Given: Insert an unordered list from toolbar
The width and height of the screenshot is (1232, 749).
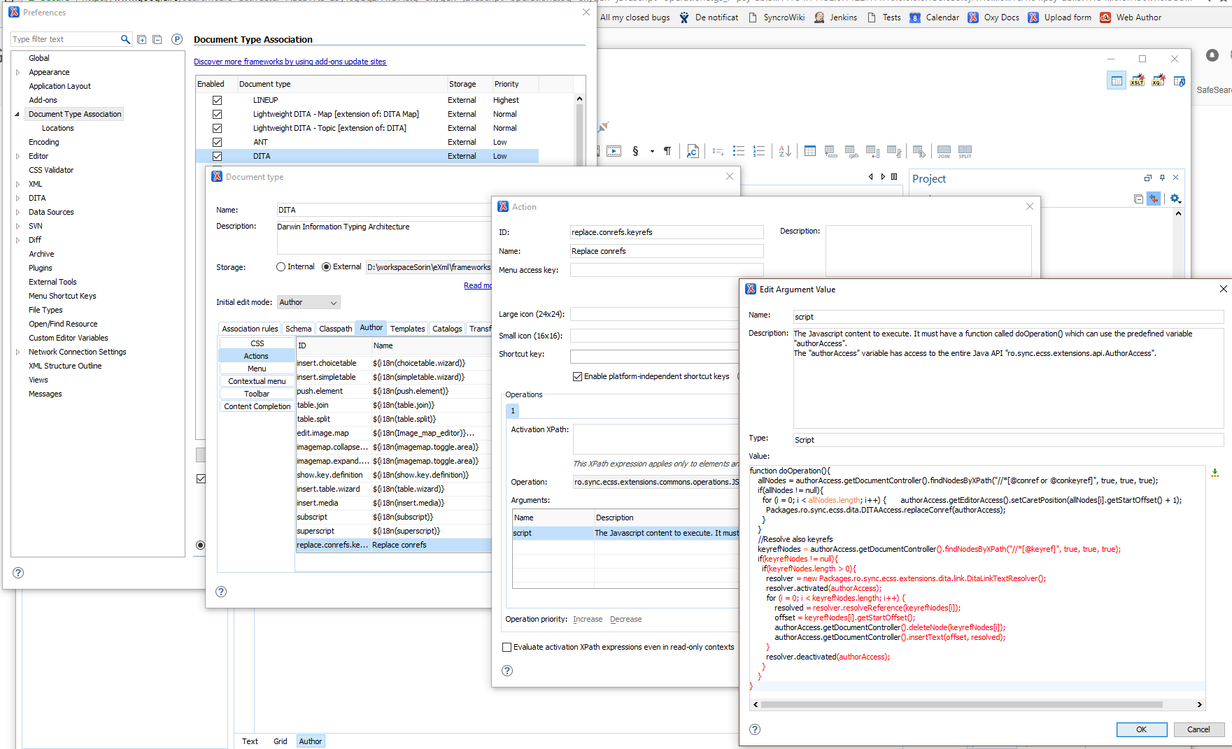Looking at the screenshot, I should click(738, 151).
